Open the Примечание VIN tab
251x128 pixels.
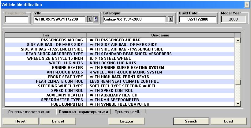(x=128, y=112)
